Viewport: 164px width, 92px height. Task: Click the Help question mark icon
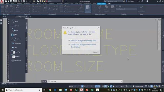[147, 1]
